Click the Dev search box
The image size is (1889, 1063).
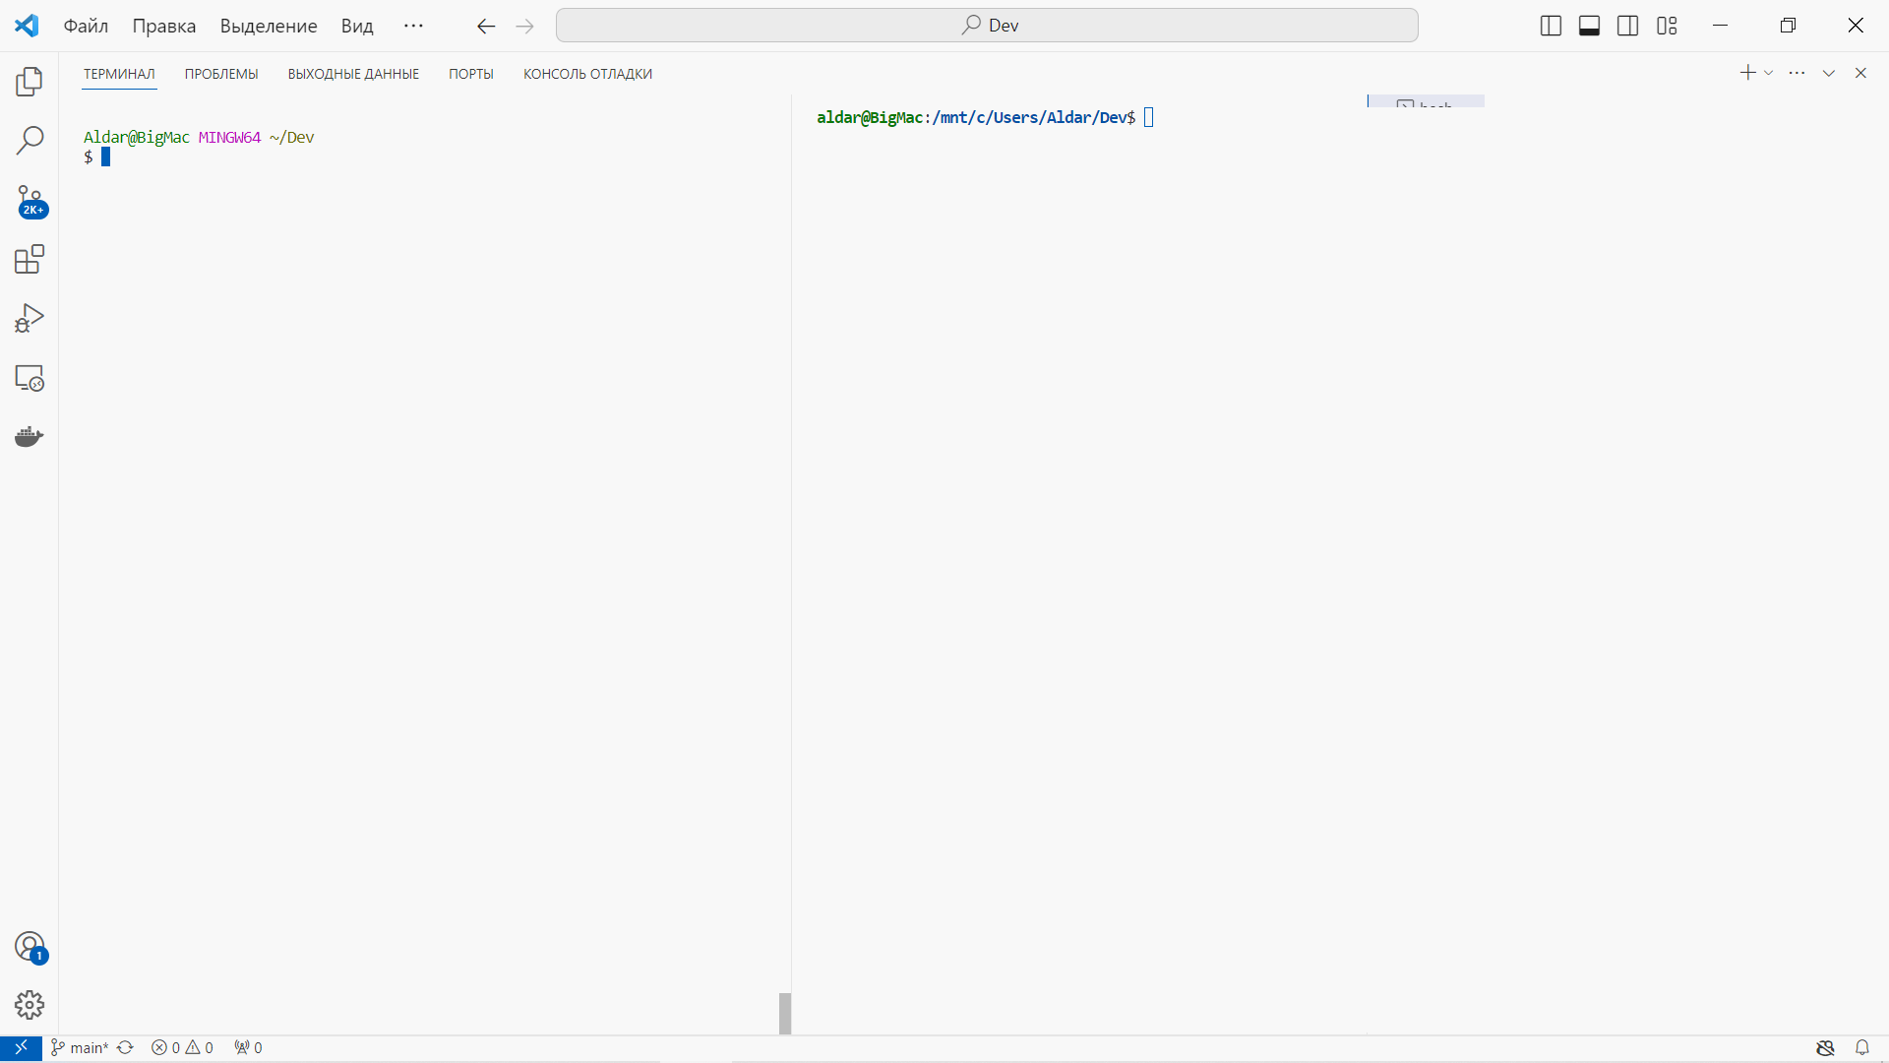(987, 26)
